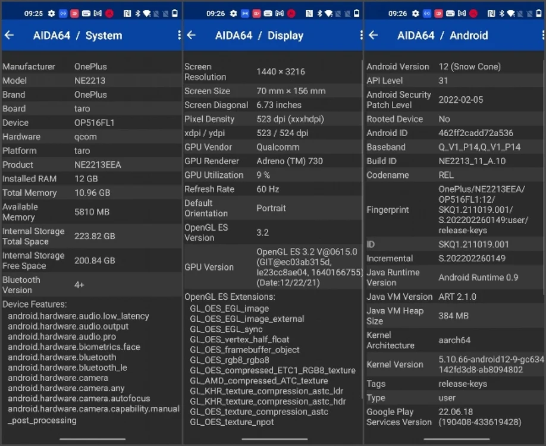
Task: Tap Product value NE2213EEA
Action: [98, 165]
